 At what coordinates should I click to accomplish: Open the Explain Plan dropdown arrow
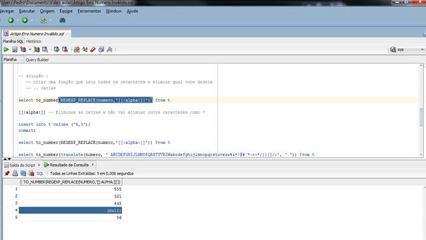30,49
